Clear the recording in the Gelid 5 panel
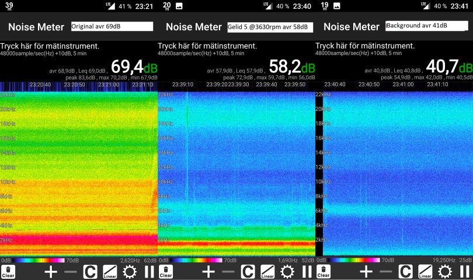 click(166, 272)
